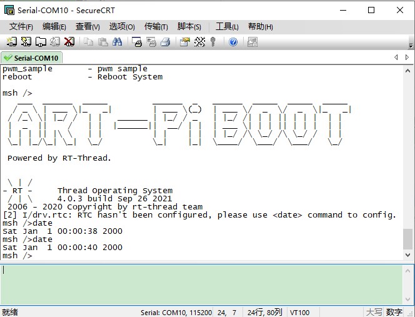Click the cursor position '24, 7' status entry
The height and width of the screenshot is (317, 415).
[x=227, y=313]
